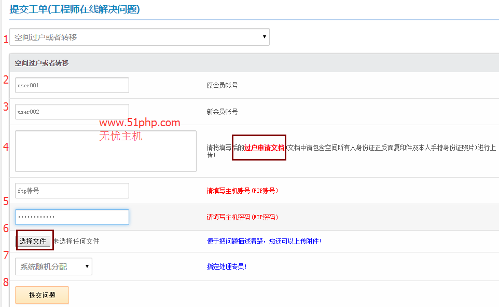This screenshot has height=307, width=499.
Task: Open the 过户申请文档 link
Action: point(265,148)
